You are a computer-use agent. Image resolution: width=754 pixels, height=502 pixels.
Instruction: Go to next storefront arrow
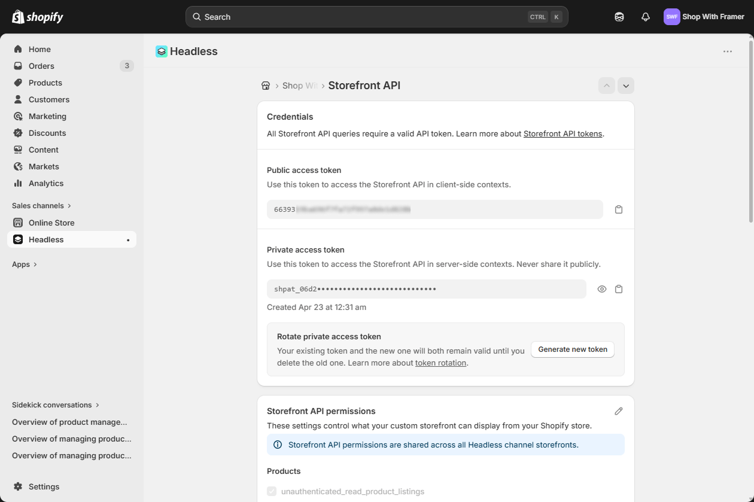[626, 86]
